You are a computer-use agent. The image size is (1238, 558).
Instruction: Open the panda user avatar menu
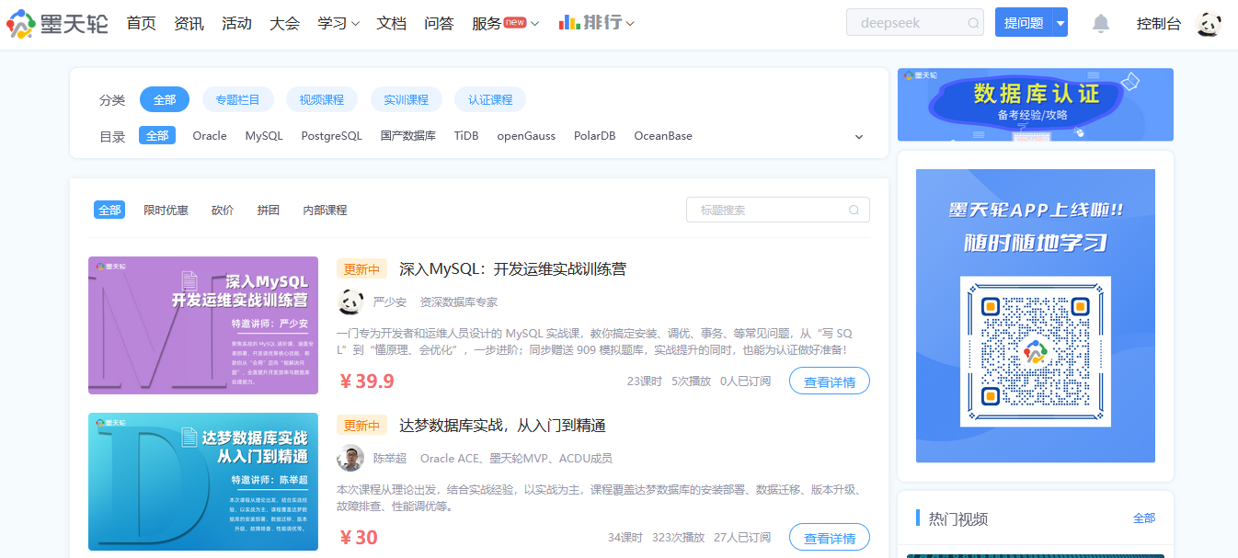coord(1209,24)
